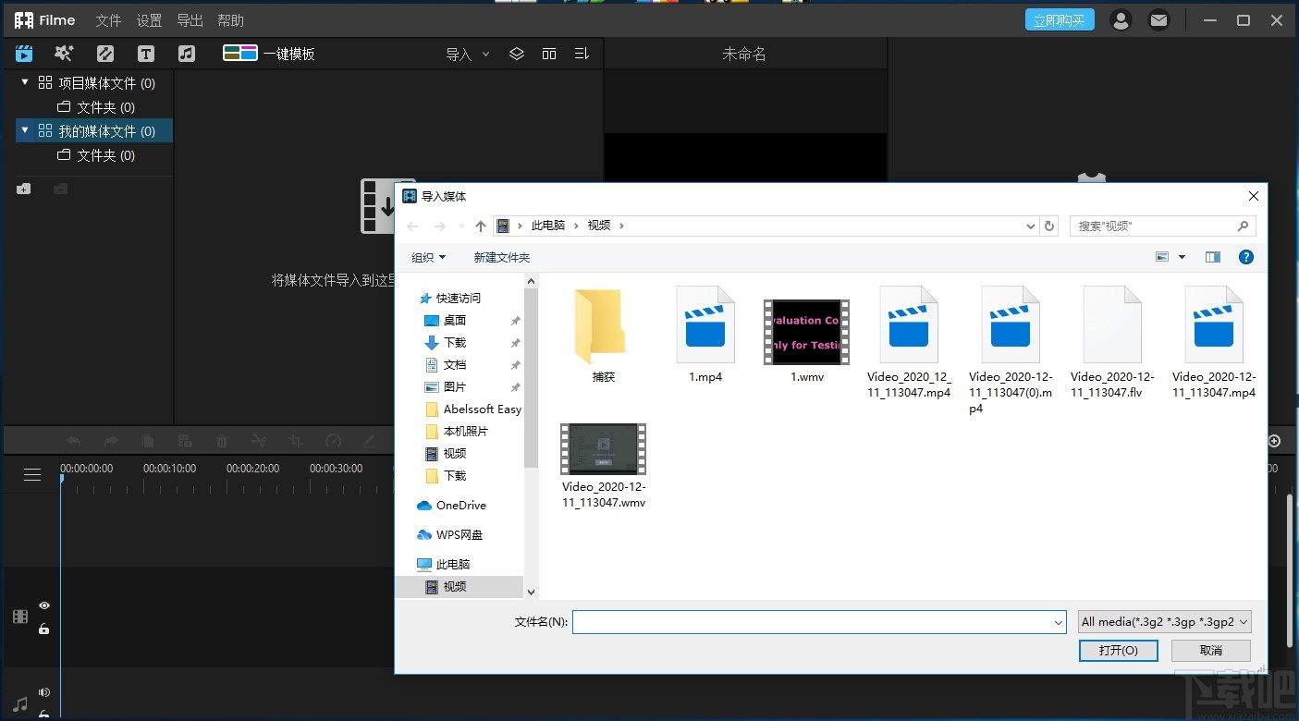Screen dimensions: 1299x721
Task: Expand the 组织 dropdown in the dialog
Action: 427,257
